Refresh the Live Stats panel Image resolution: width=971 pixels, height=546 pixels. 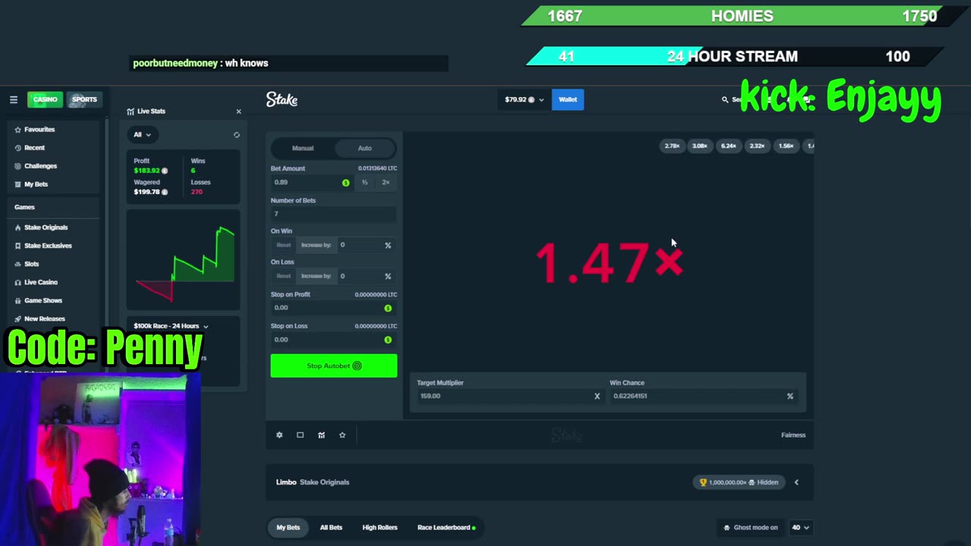pos(237,135)
